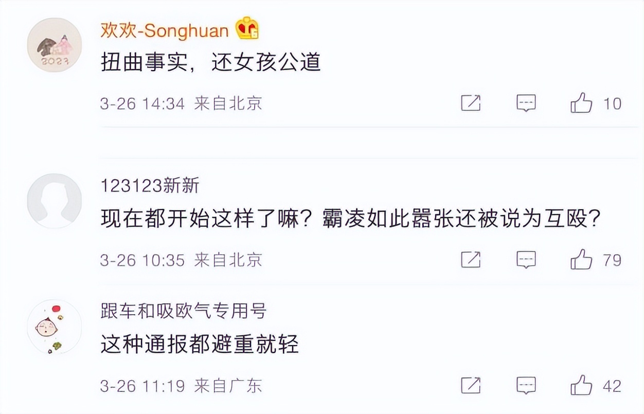This screenshot has height=414, width=644.
Task: Click the VIP crown badge next to 欢欢-Songhuan
Action: (247, 29)
